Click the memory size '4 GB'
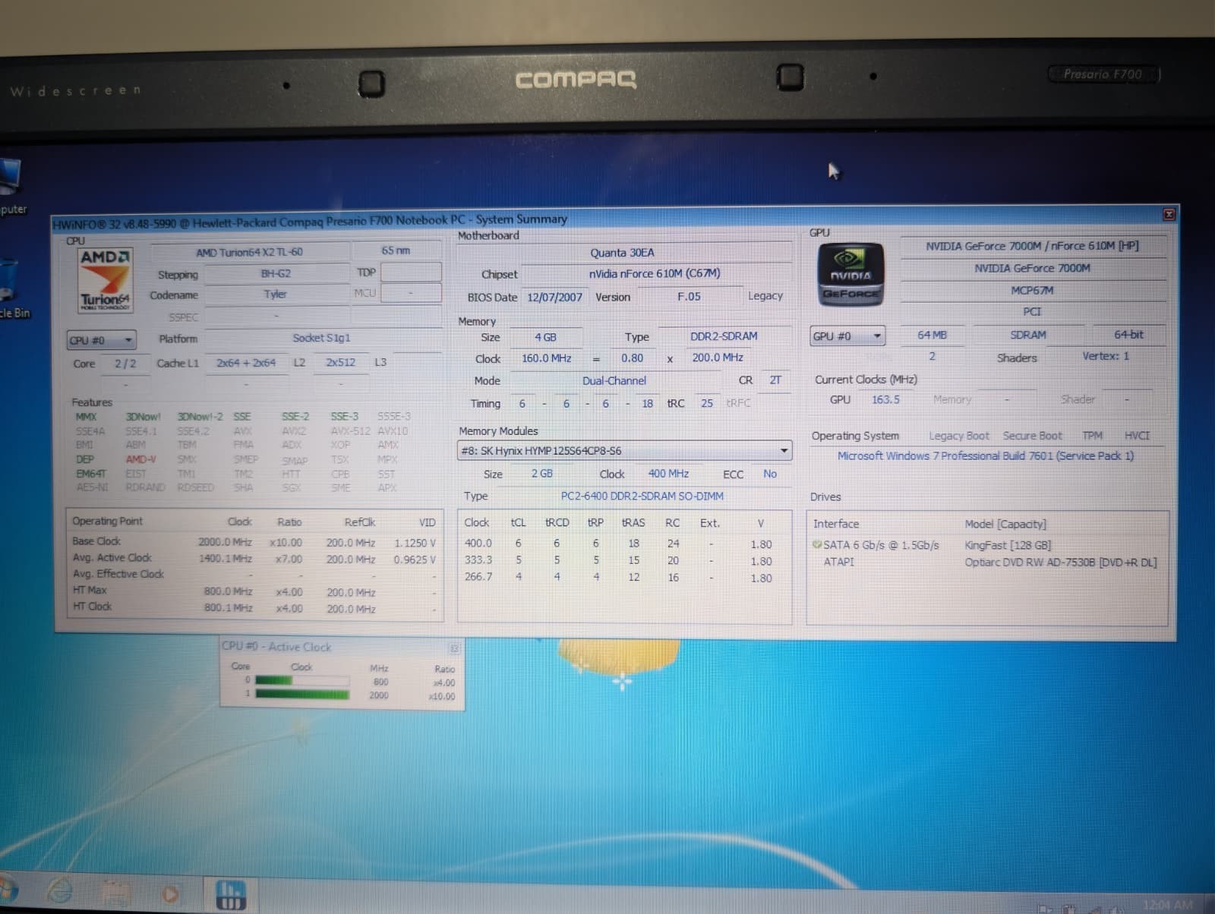Viewport: 1215px width, 914px height. (x=545, y=337)
